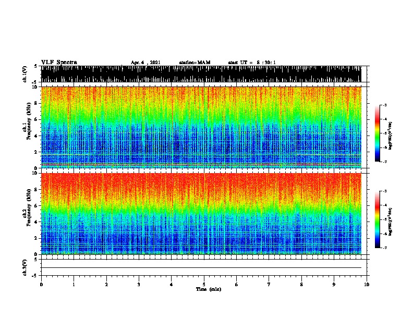Viewport: 413px width, 319px height.
Task: Click the '6' kHz tick on ch.2 axis
Action: click(x=36, y=206)
